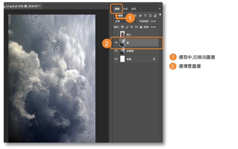Click the lock image pixels brush icon
The height and width of the screenshot is (149, 238).
coord(127,27)
